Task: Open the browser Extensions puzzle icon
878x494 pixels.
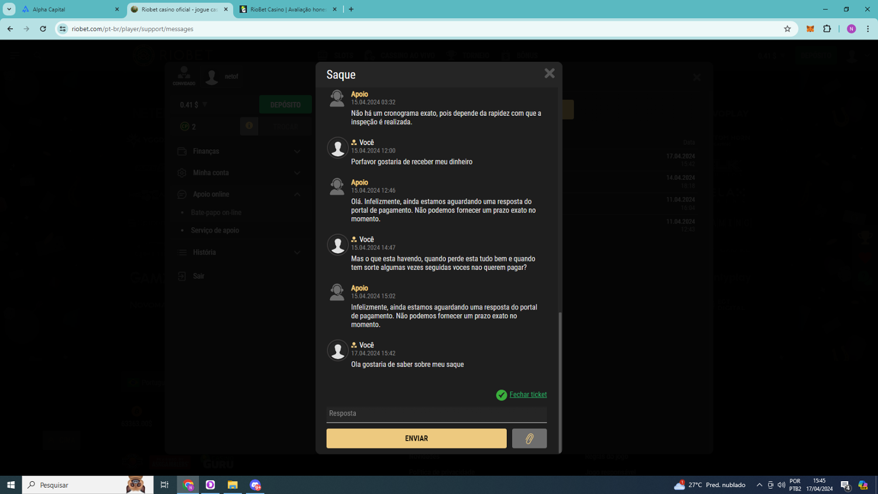Action: point(827,29)
